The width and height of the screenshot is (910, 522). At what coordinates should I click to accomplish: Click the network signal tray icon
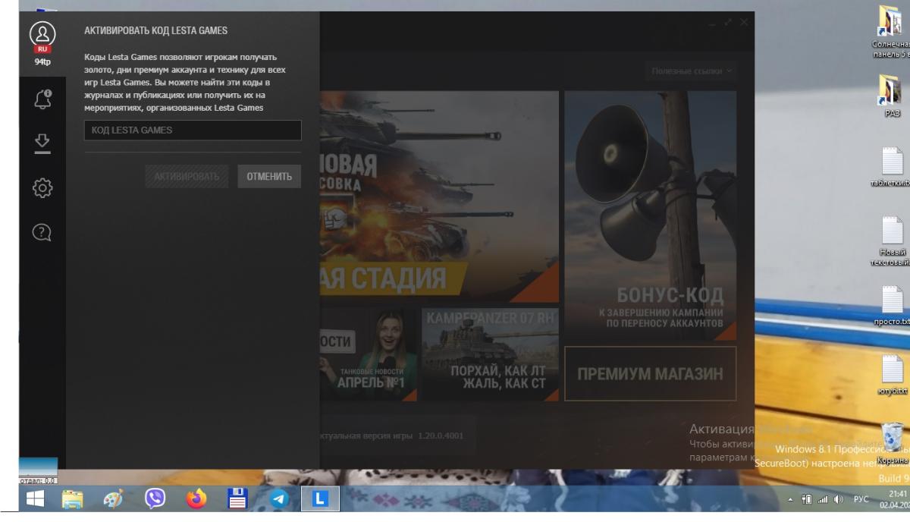coord(824,499)
